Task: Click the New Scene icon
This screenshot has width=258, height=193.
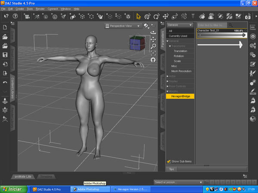Action: coord(5,27)
